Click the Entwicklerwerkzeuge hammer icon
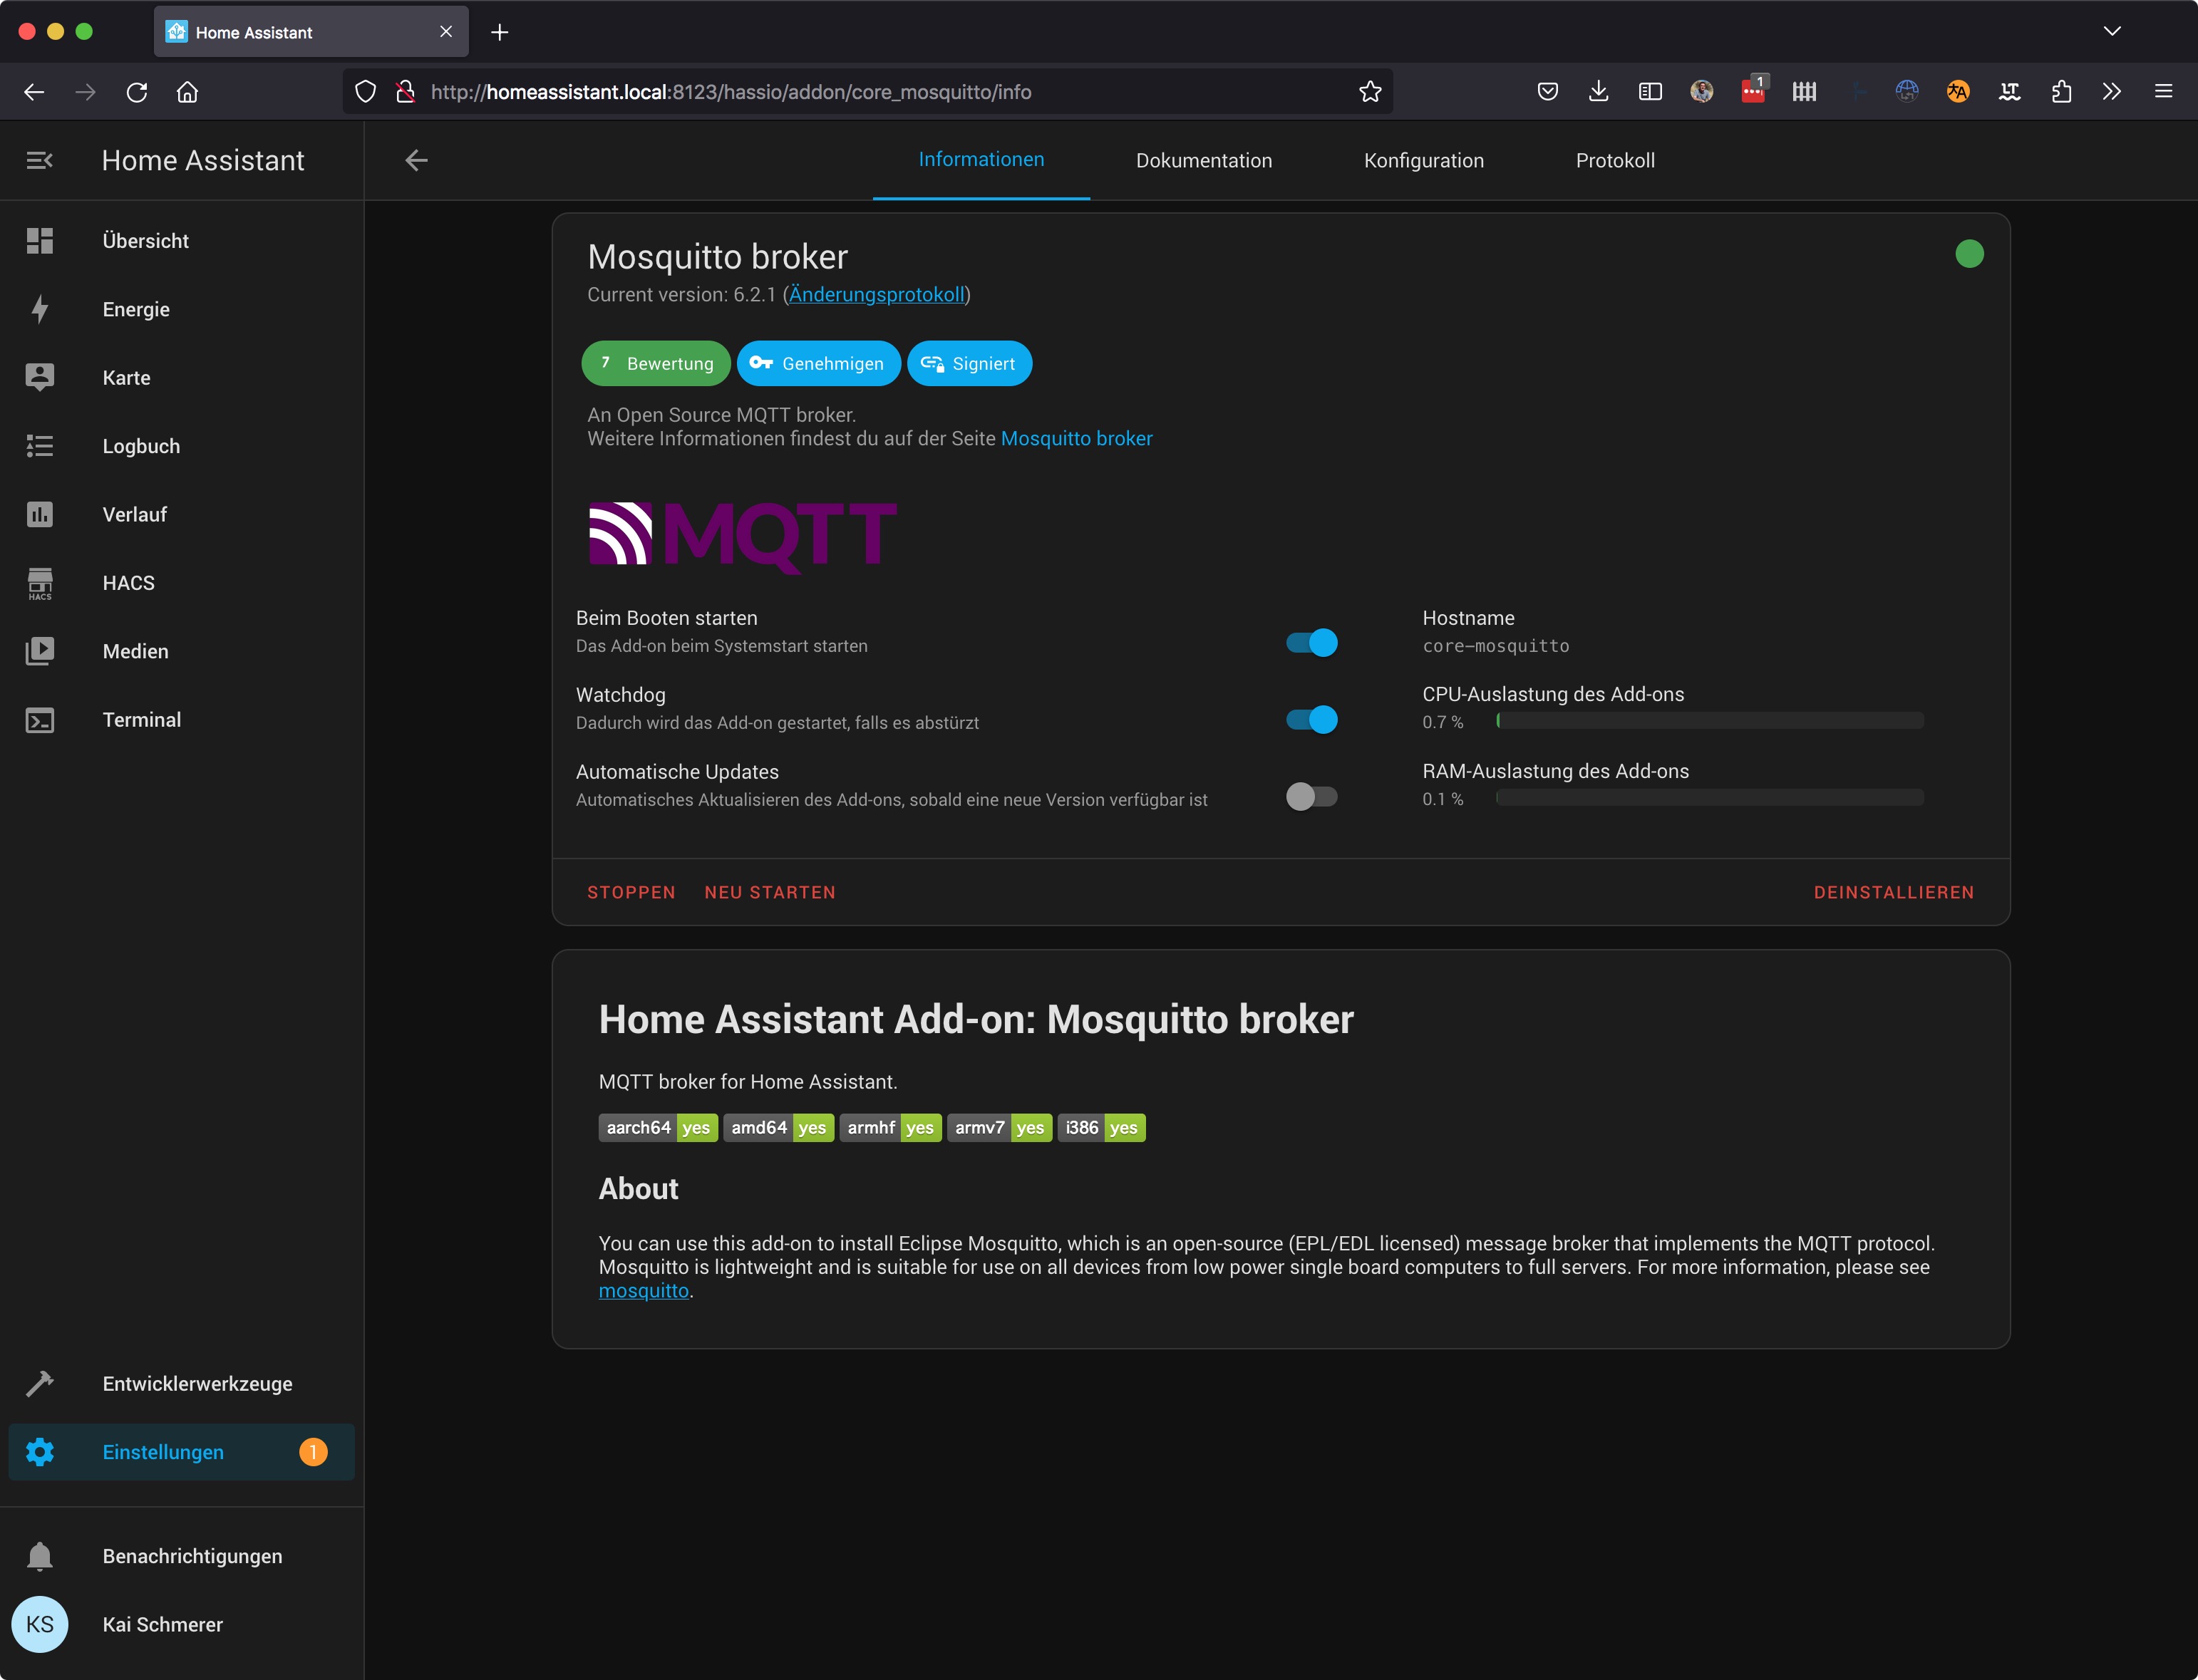The width and height of the screenshot is (2198, 1680). 40,1384
